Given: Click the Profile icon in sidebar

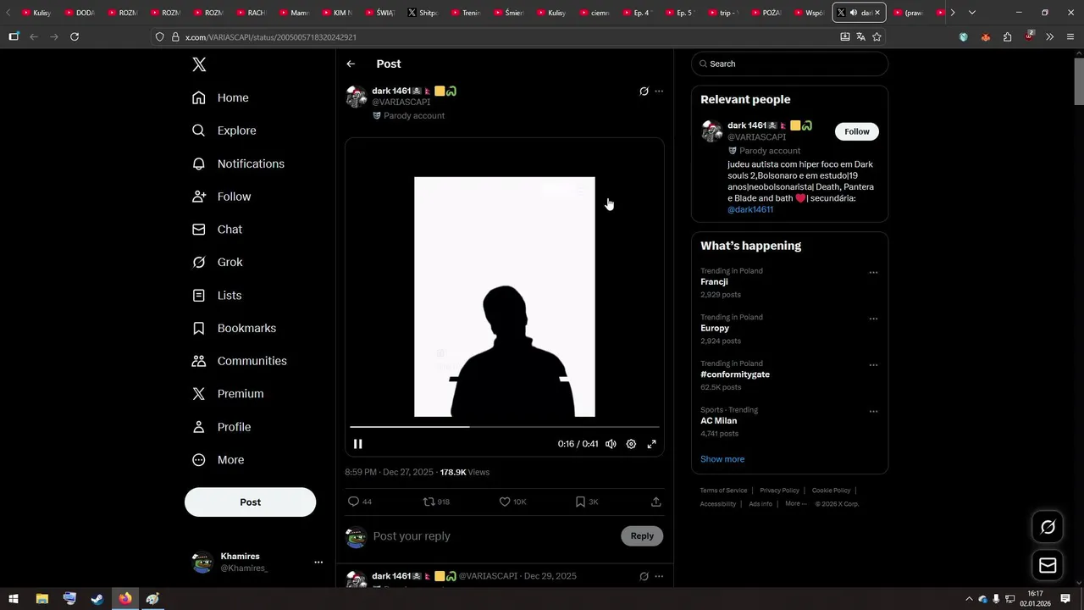Looking at the screenshot, I should [199, 427].
